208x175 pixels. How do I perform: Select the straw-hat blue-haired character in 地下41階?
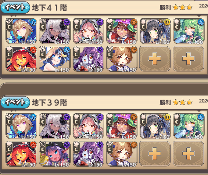tap(55, 59)
